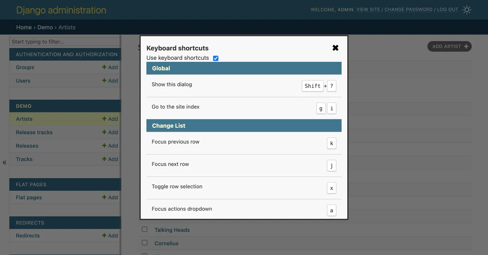Click Add next to Releases
This screenshot has height=255, width=488.
click(110, 146)
